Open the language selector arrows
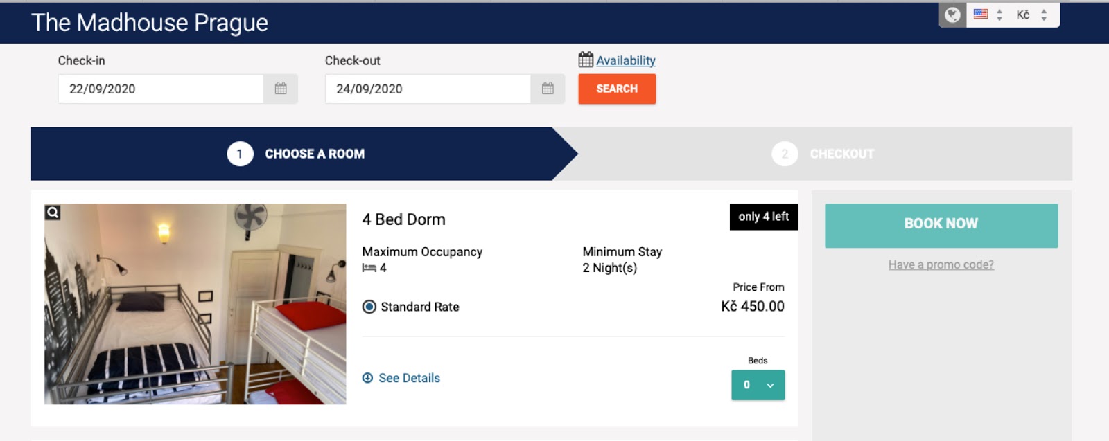Image resolution: width=1109 pixels, height=441 pixels. pos(999,15)
